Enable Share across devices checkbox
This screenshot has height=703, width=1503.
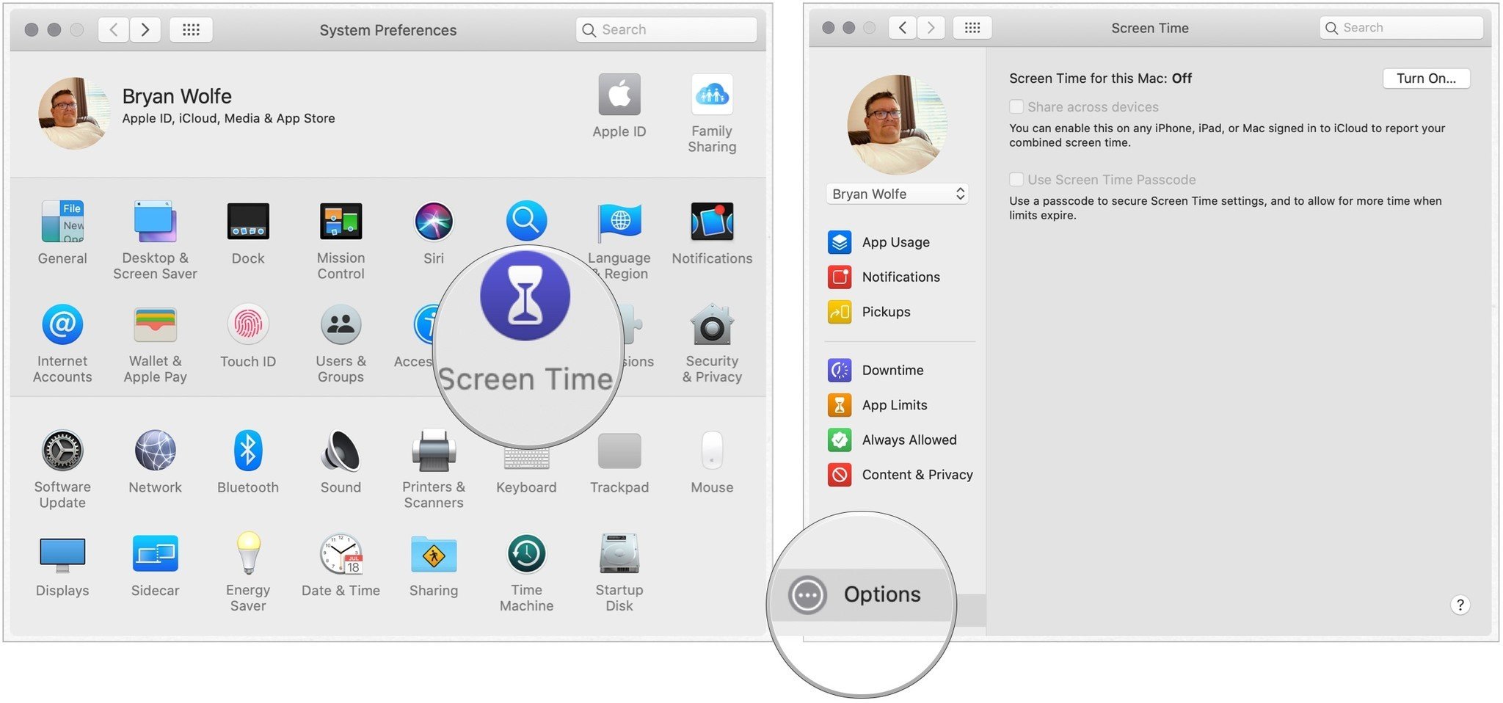[1016, 106]
